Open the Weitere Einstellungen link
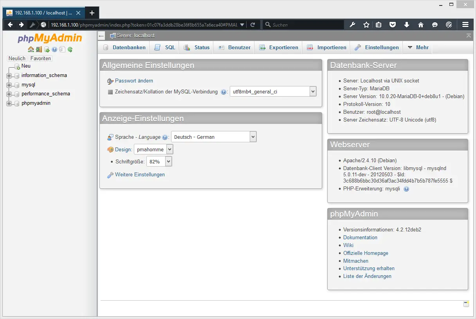The image size is (476, 319). [x=140, y=175]
